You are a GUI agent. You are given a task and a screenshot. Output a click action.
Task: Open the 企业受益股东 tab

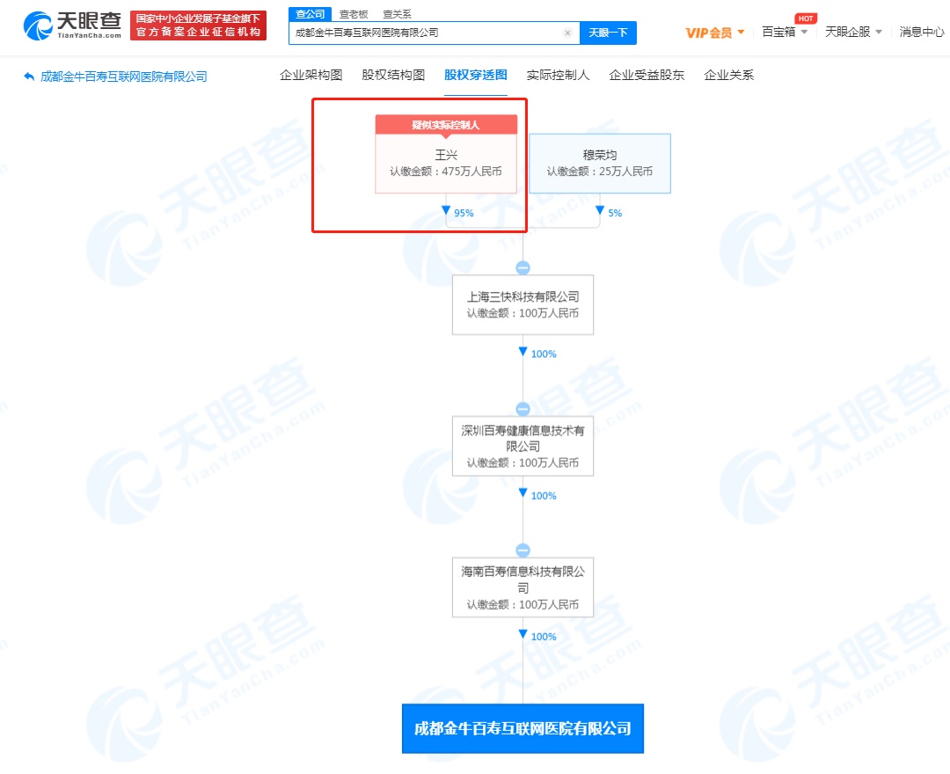(647, 75)
